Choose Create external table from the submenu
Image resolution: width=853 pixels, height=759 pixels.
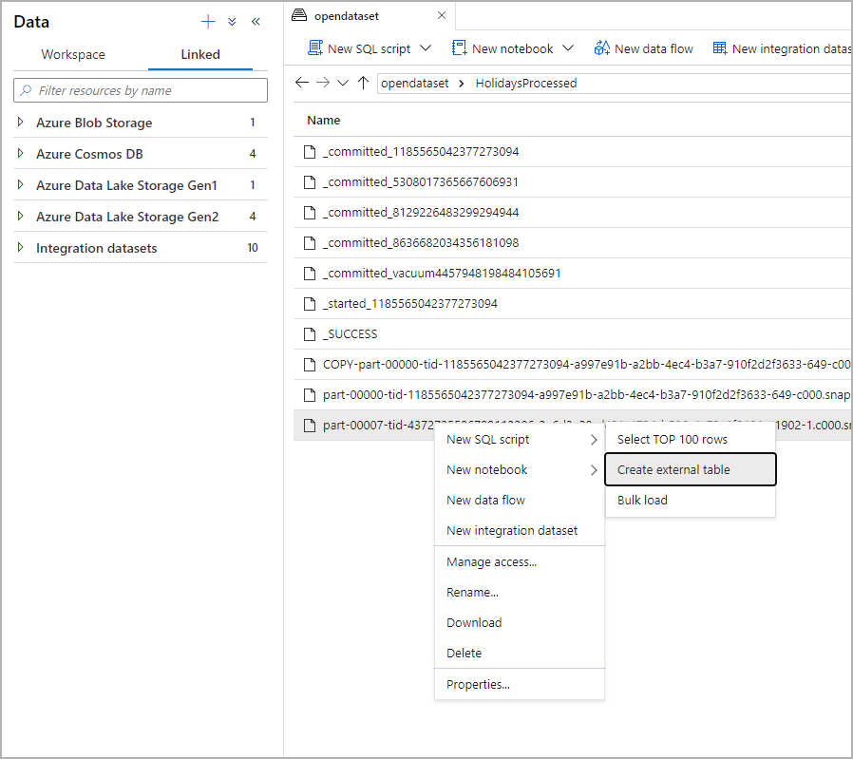673,469
